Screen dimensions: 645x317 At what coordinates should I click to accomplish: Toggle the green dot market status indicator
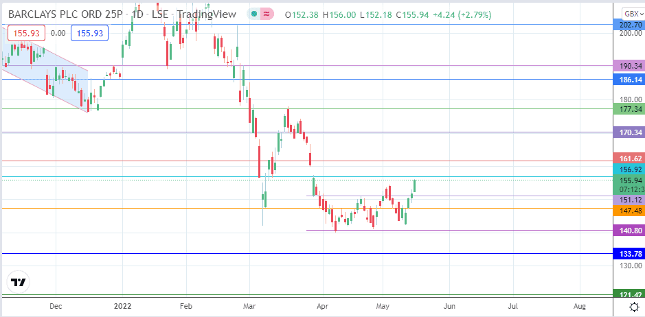(253, 14)
